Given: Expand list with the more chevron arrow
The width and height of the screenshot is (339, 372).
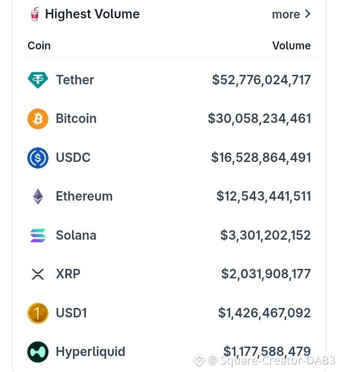Looking at the screenshot, I should click(x=307, y=14).
